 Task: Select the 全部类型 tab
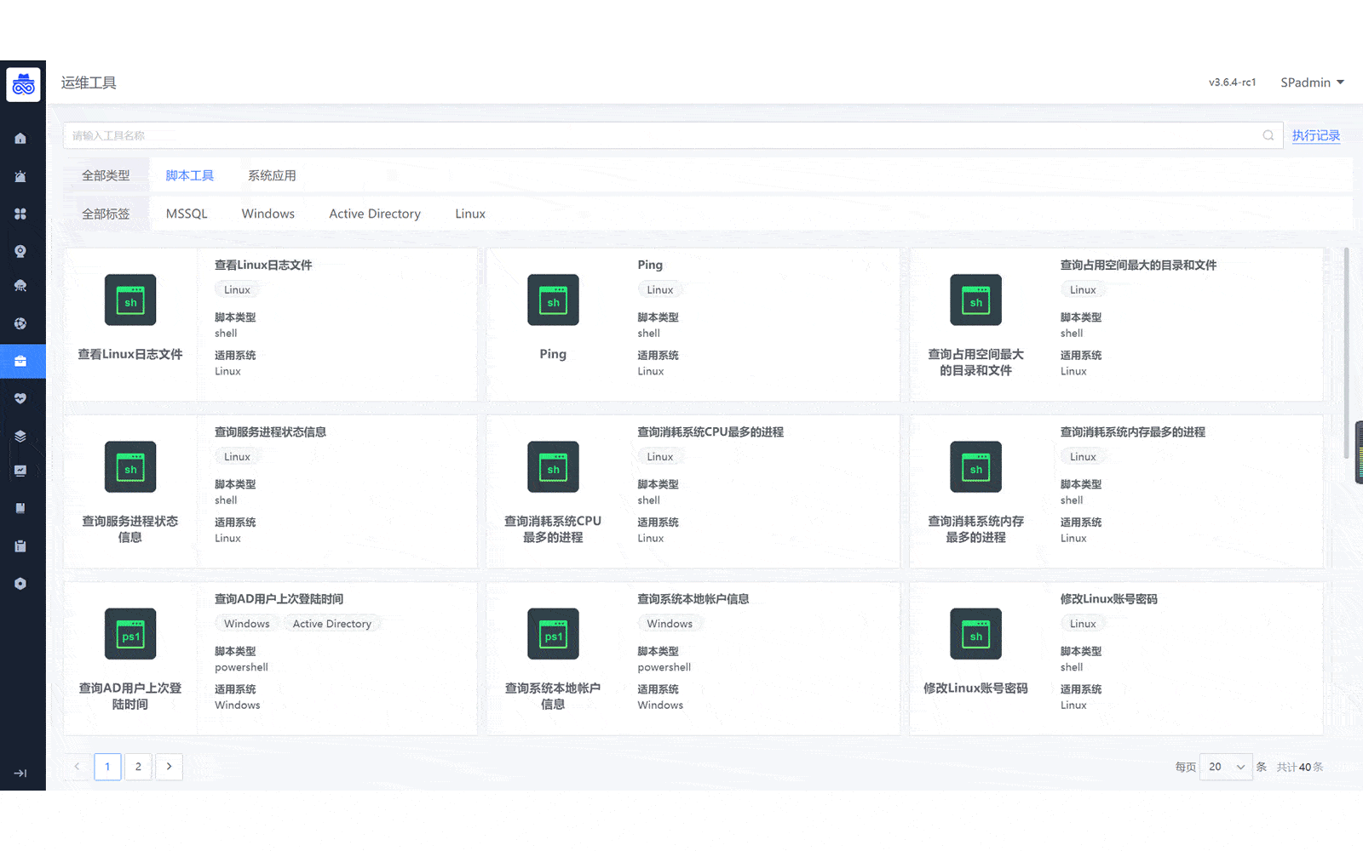click(106, 175)
